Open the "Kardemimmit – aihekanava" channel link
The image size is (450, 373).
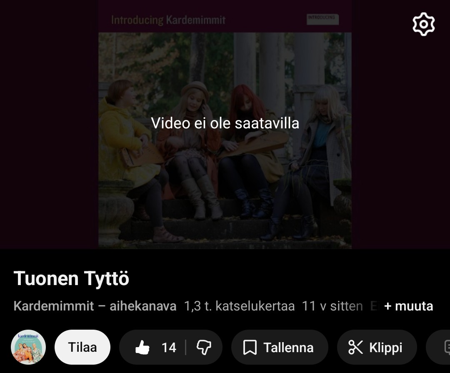point(95,306)
